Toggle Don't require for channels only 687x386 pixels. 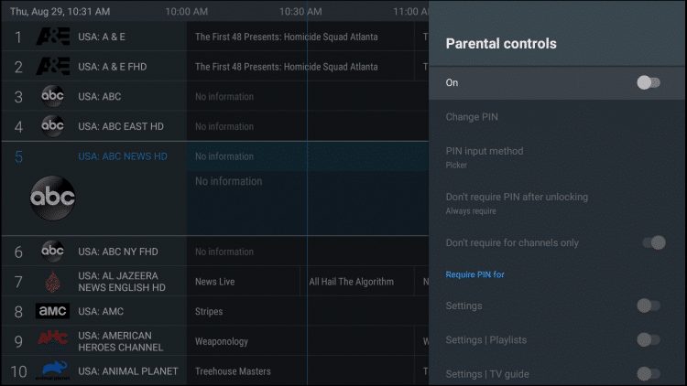pyautogui.click(x=654, y=242)
